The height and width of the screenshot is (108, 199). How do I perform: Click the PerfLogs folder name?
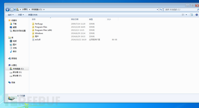click(39, 24)
